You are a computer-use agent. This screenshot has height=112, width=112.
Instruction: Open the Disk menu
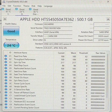33,6
